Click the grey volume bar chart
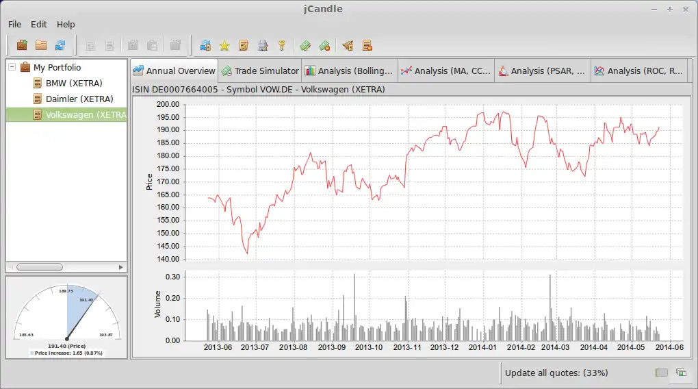The height and width of the screenshot is (389, 698). click(x=434, y=305)
